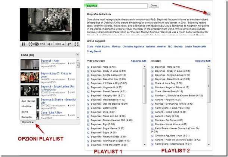Click the Disco search button

154,6
